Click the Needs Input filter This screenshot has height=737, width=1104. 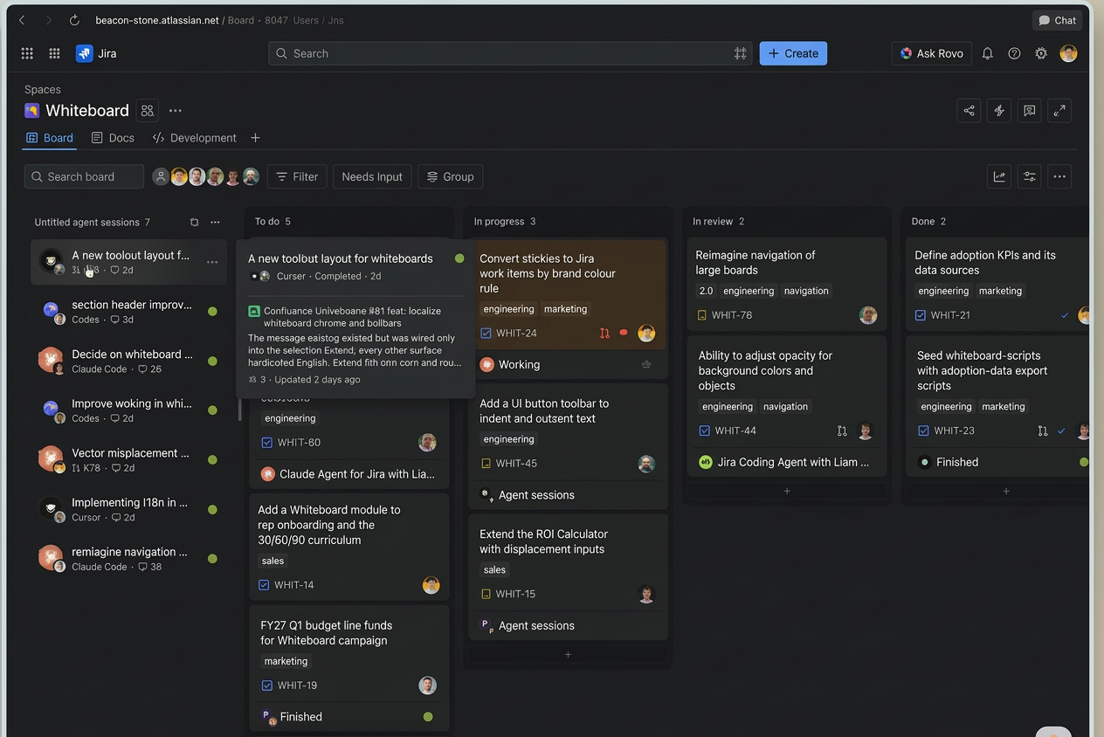point(372,176)
